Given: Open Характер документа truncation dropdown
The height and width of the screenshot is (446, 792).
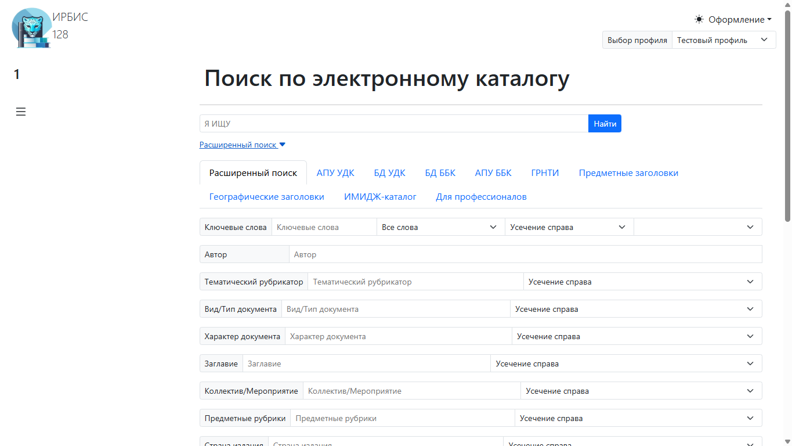Looking at the screenshot, I should 637,336.
